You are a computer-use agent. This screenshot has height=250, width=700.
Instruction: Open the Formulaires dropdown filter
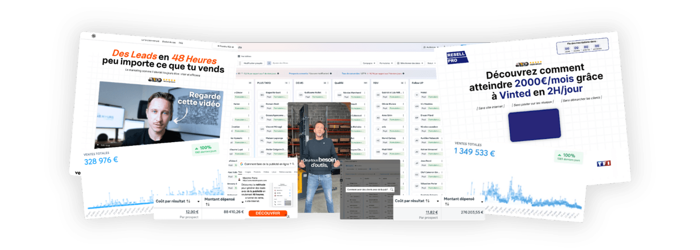click(x=385, y=62)
